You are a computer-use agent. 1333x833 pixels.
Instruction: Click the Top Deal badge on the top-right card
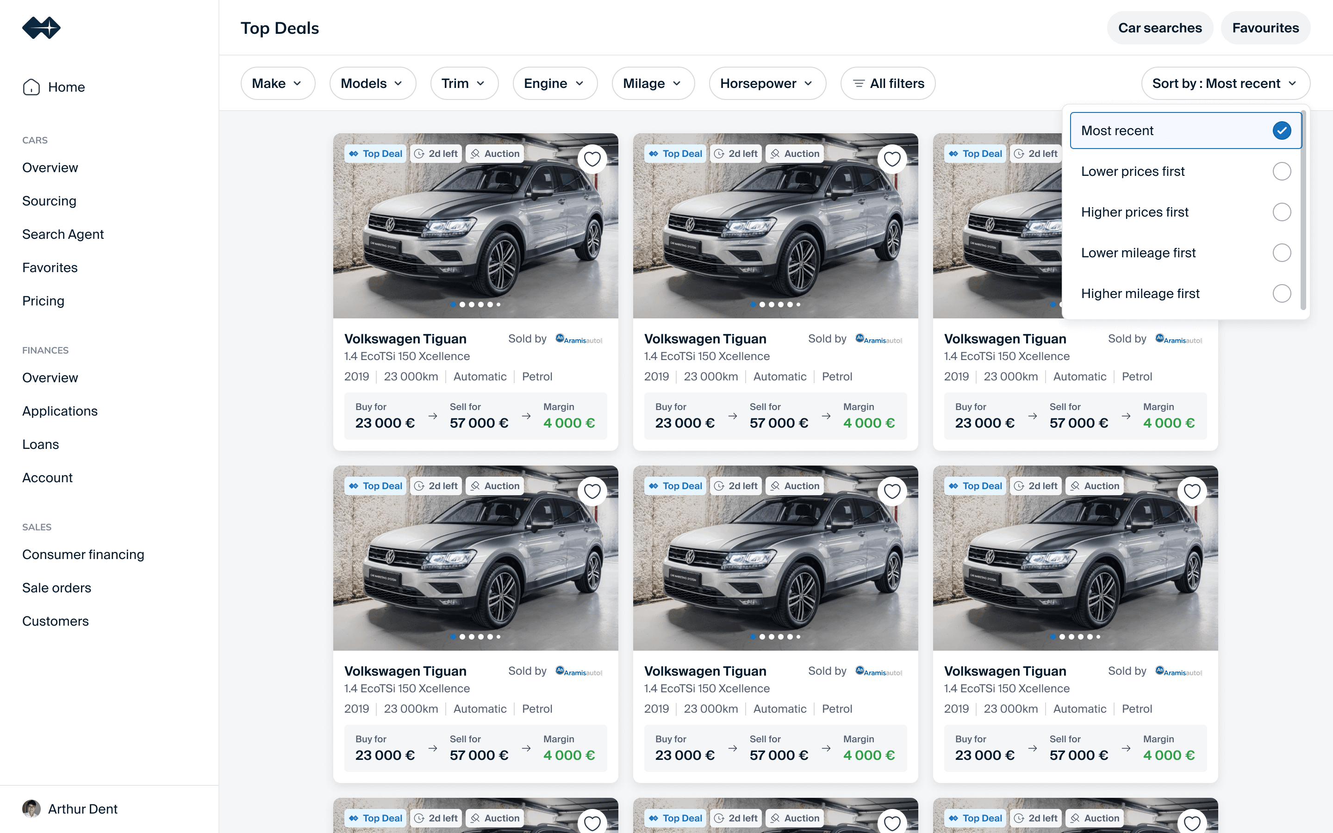(976, 154)
